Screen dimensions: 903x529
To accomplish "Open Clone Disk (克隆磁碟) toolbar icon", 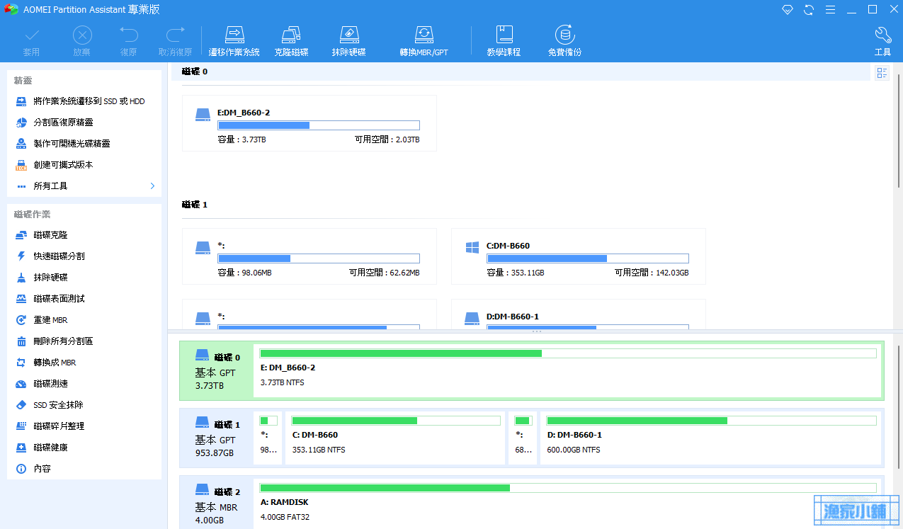I will click(292, 41).
